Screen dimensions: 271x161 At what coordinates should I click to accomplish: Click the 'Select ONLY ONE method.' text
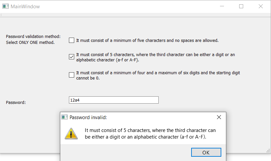tap(30, 42)
